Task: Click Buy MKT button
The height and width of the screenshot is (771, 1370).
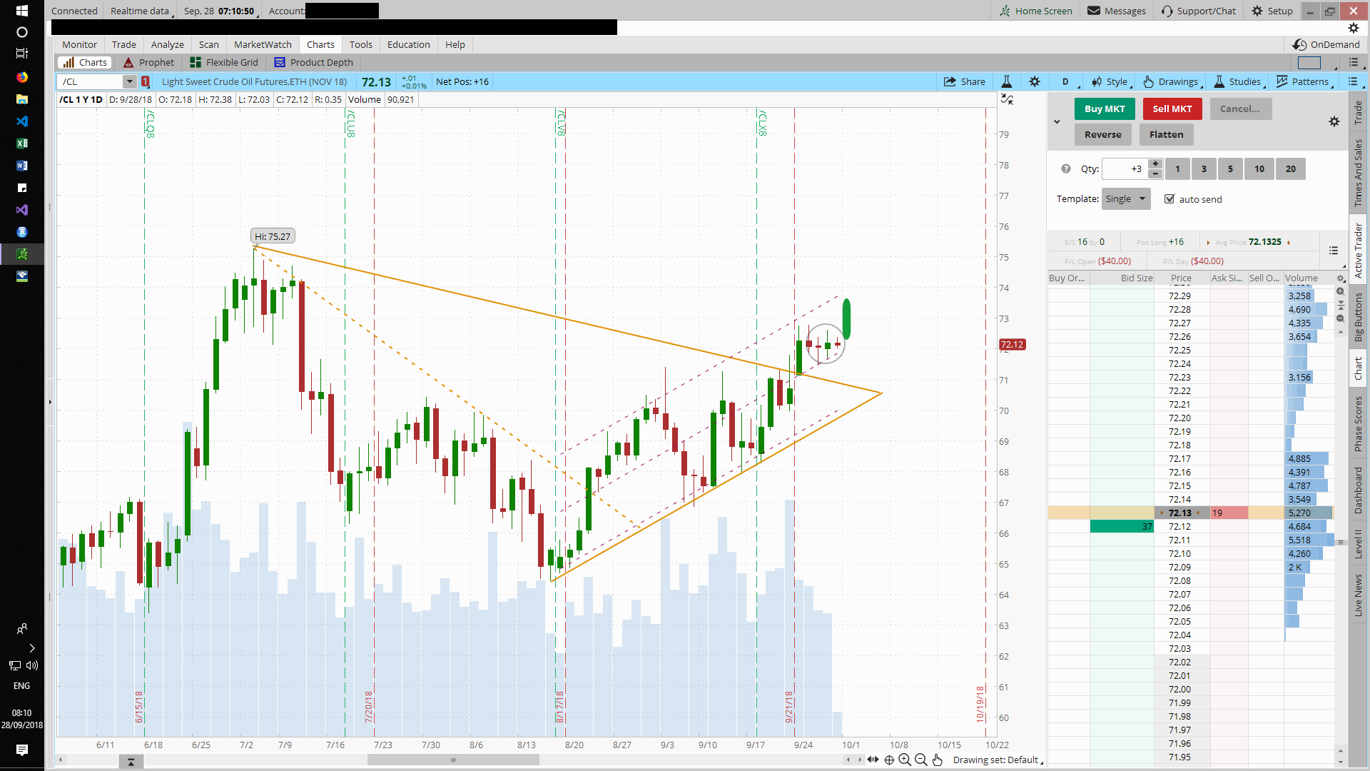Action: (1105, 109)
